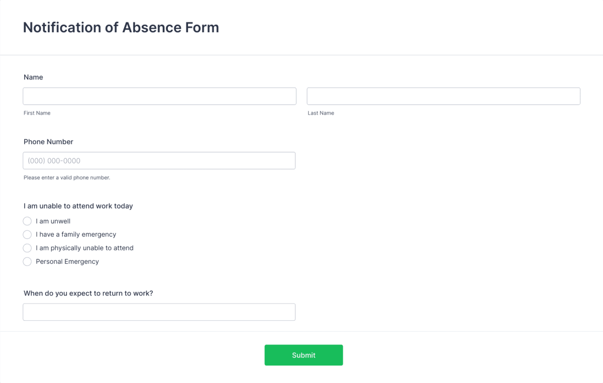The image size is (603, 383).
Task: Click the 'Last Name' helper text
Action: coord(321,113)
